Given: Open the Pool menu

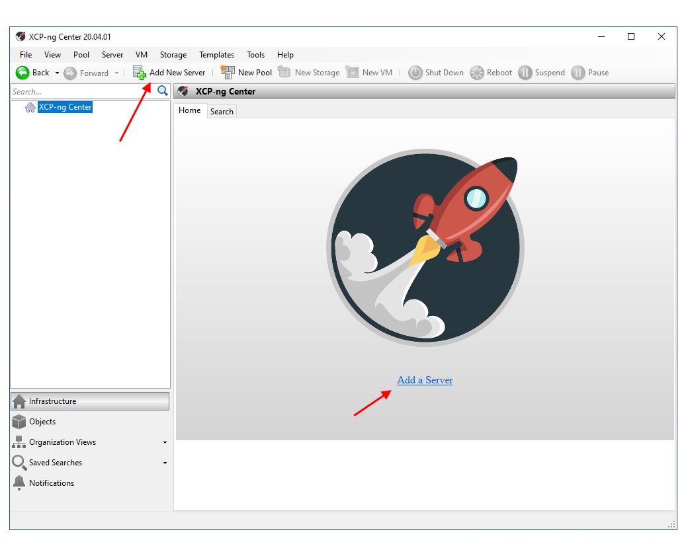Looking at the screenshot, I should 81,55.
